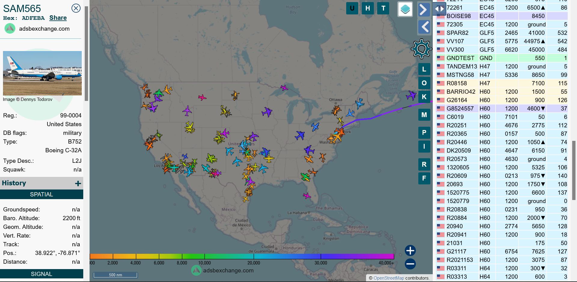
Task: Select the R2021153 aircraft row
Action: 502,260
